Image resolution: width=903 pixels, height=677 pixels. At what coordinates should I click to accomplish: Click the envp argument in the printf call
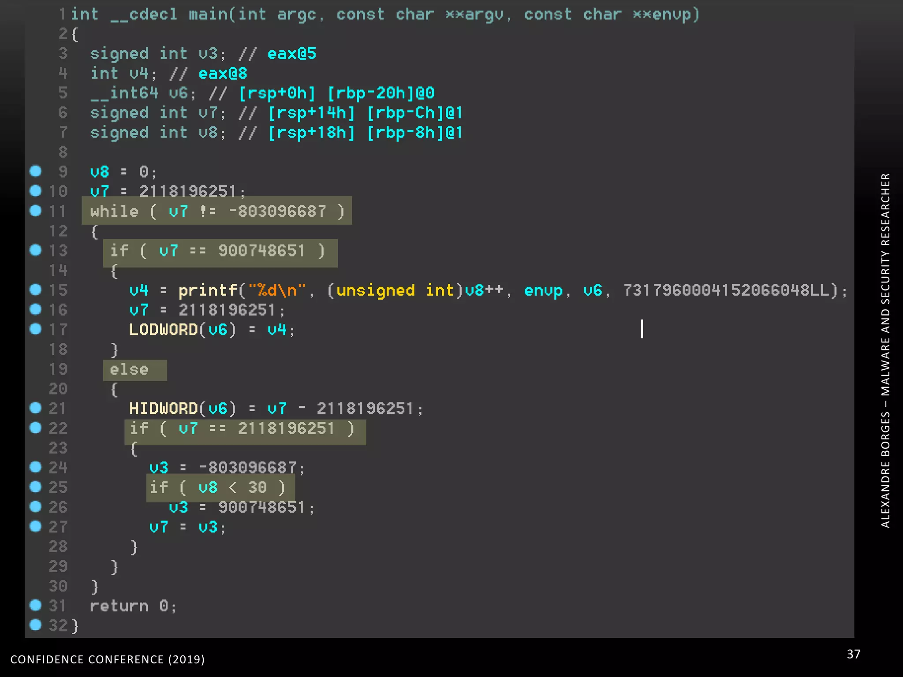(x=543, y=291)
